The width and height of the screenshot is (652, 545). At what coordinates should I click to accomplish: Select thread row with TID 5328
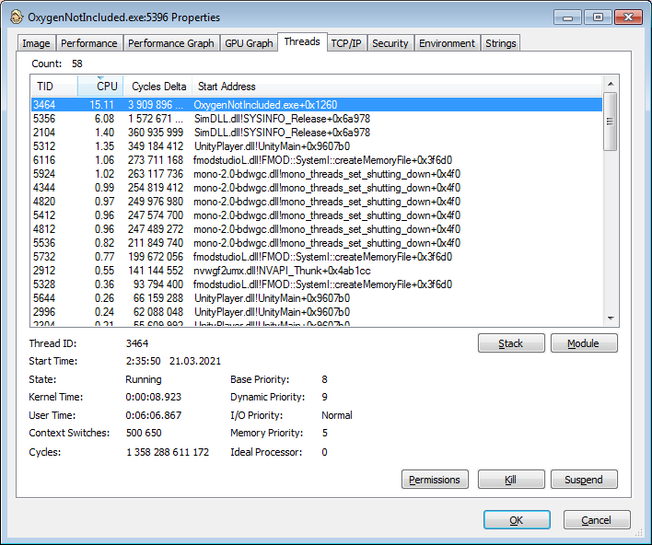pyautogui.click(x=317, y=284)
